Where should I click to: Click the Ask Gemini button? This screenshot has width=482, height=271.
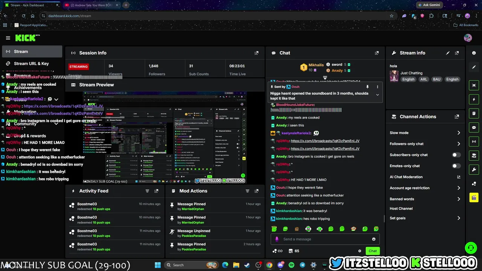(429, 5)
